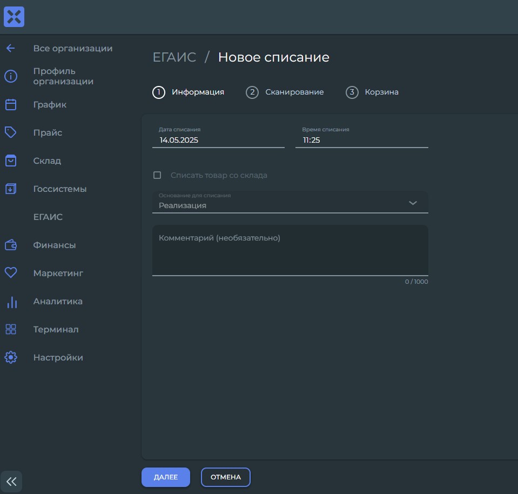Open the Госсистемы section

pos(60,189)
